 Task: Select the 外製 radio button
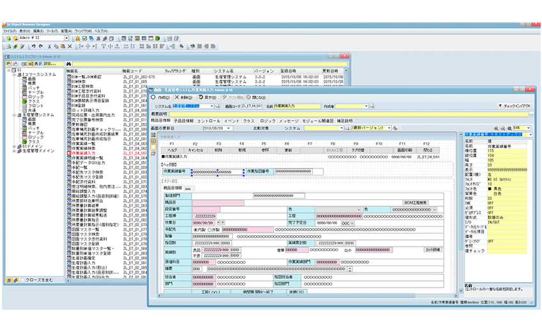pyautogui.click(x=208, y=229)
